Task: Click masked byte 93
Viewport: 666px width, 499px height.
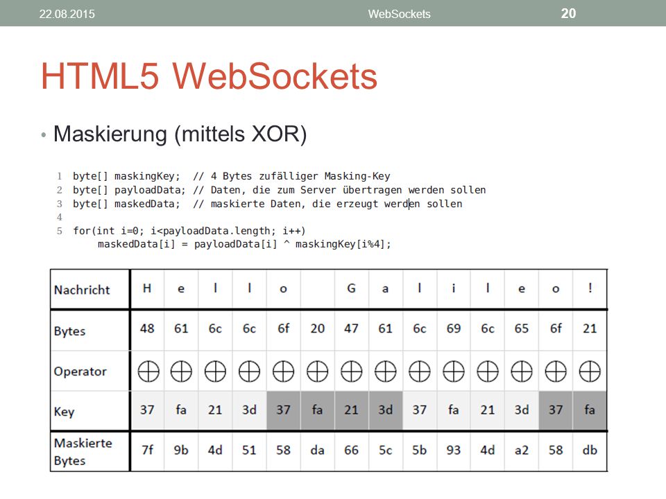Action: point(454,450)
